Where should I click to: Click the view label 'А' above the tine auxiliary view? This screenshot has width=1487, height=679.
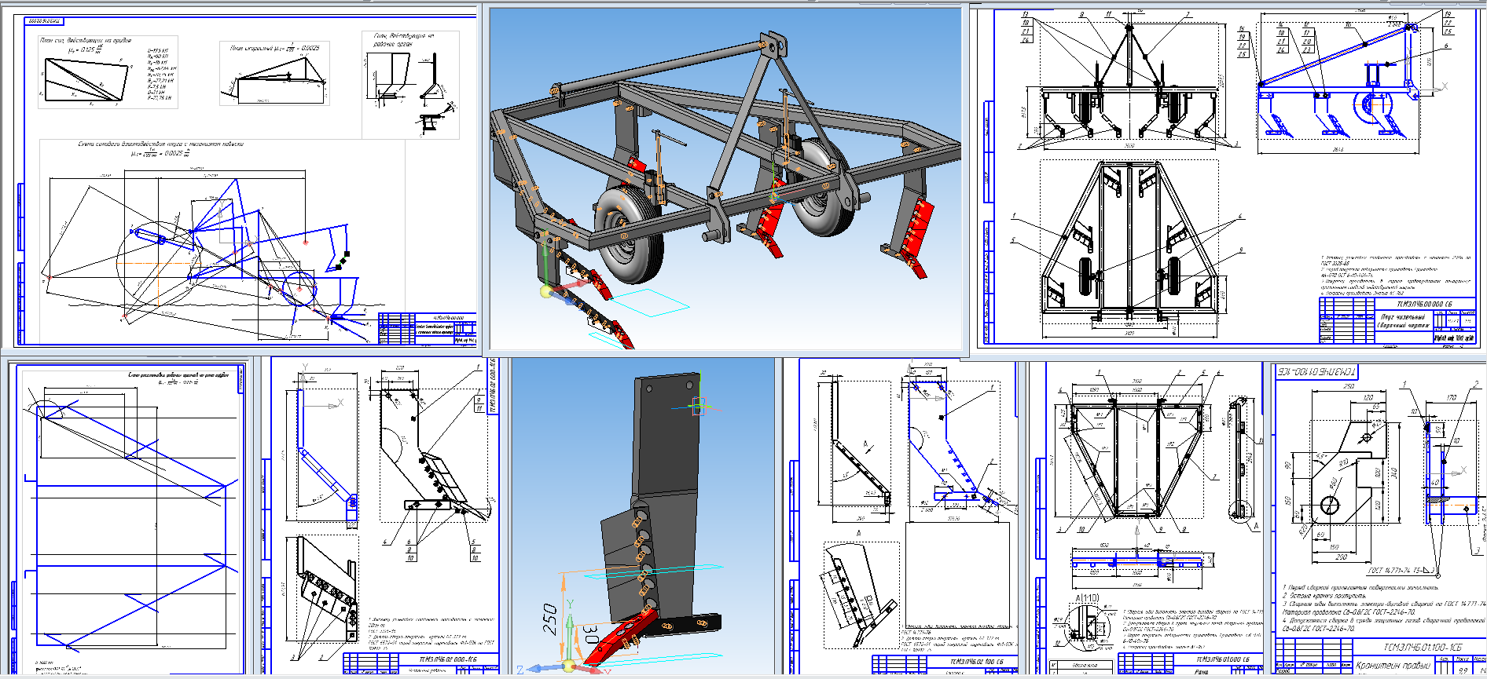tap(858, 533)
